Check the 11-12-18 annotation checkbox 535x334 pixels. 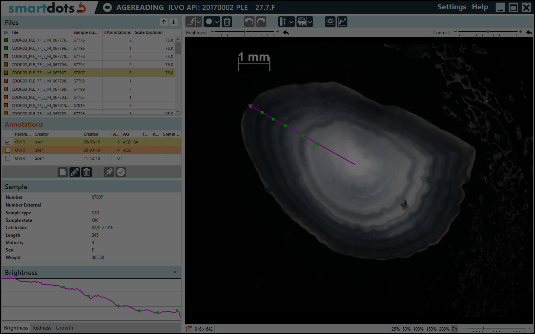[7, 158]
